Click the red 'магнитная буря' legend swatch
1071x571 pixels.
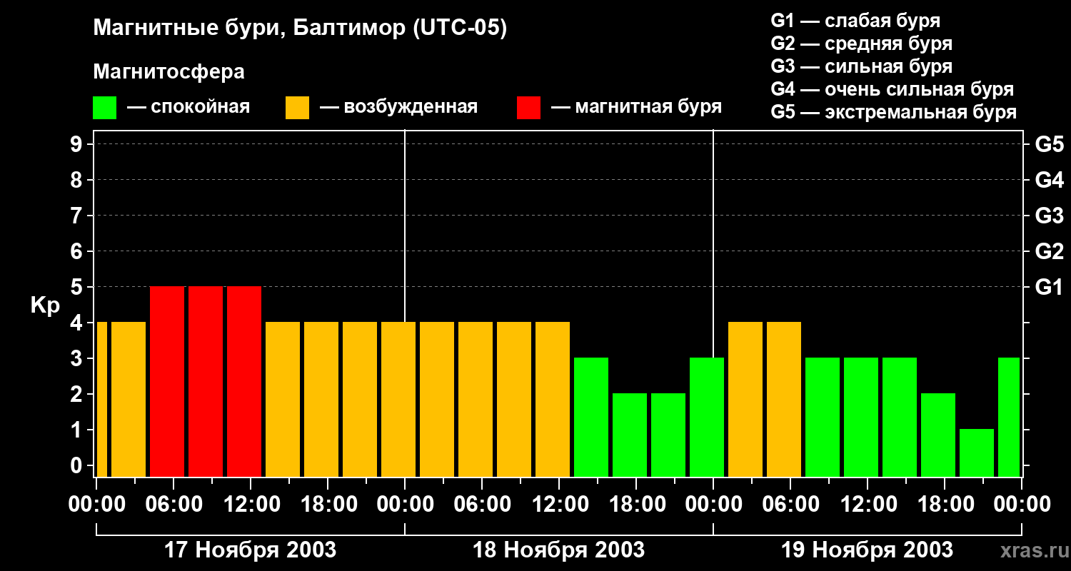528,108
